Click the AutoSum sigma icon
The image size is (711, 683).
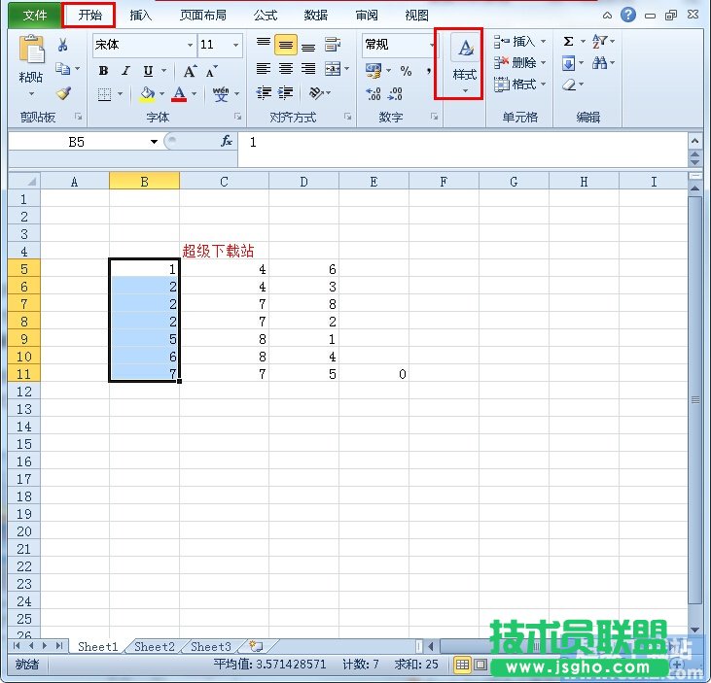[568, 42]
